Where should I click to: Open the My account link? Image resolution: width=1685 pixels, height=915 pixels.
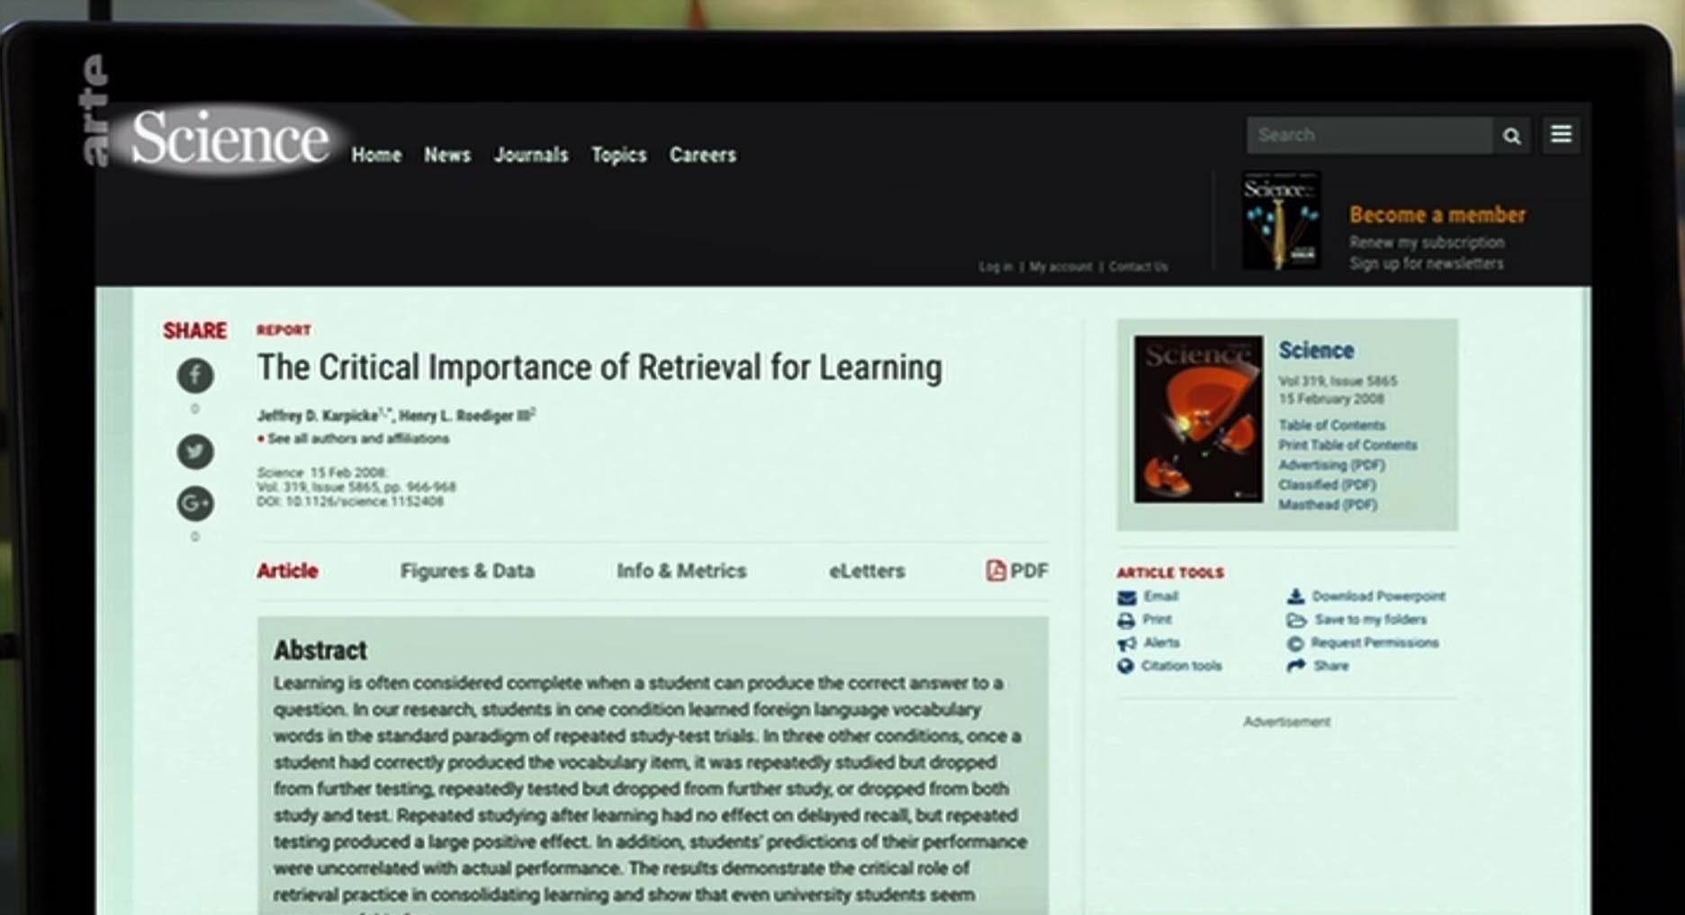coord(1060,267)
